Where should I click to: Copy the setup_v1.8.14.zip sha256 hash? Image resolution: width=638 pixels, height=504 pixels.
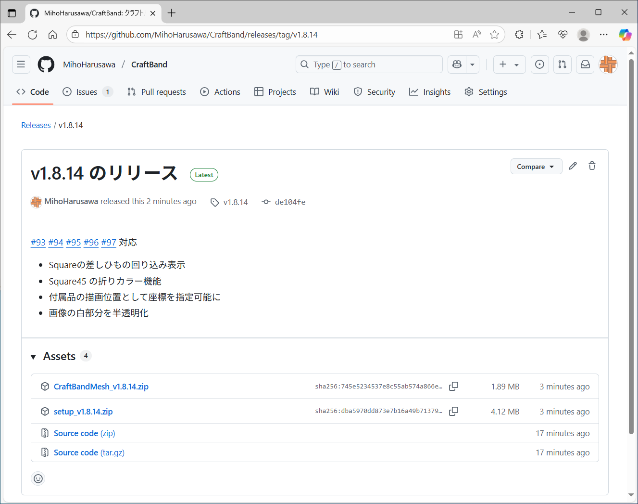[x=453, y=412]
